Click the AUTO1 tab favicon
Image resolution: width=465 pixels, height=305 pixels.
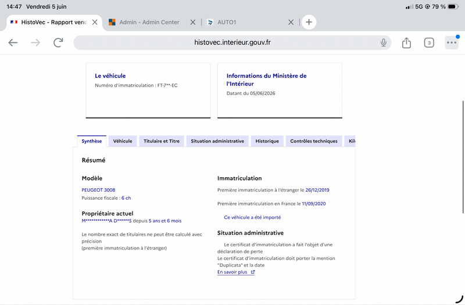210,22
